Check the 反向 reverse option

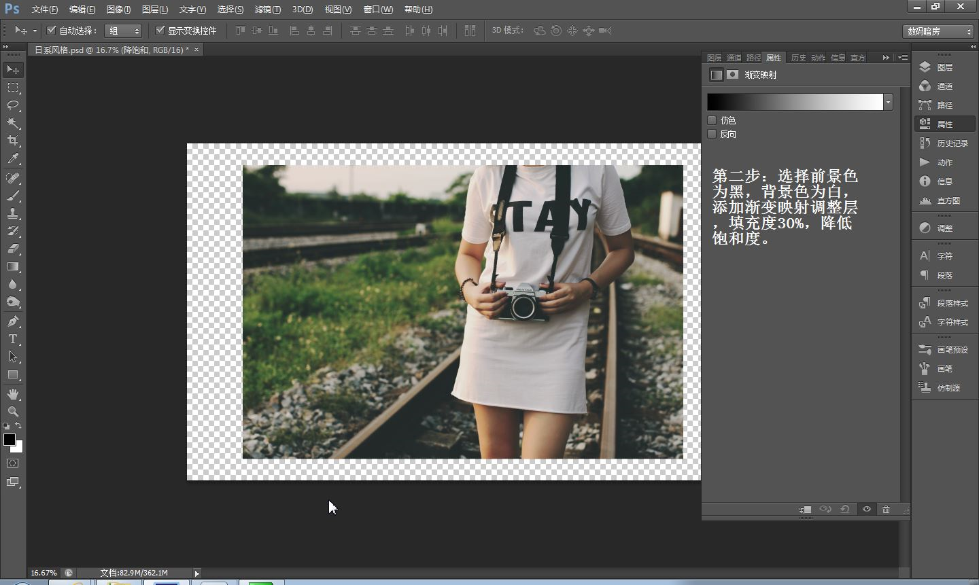(712, 134)
